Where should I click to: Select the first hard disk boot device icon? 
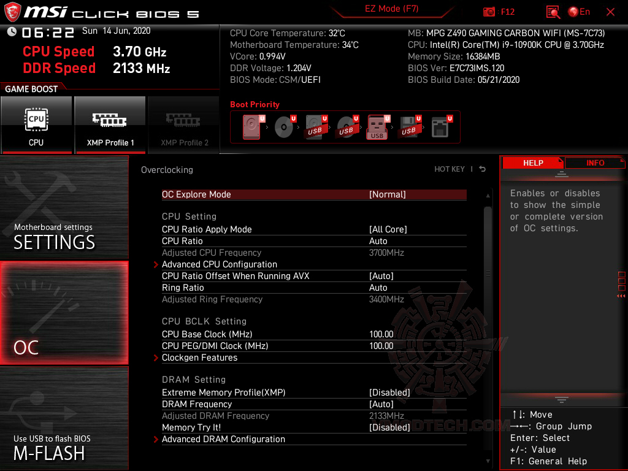[252, 127]
